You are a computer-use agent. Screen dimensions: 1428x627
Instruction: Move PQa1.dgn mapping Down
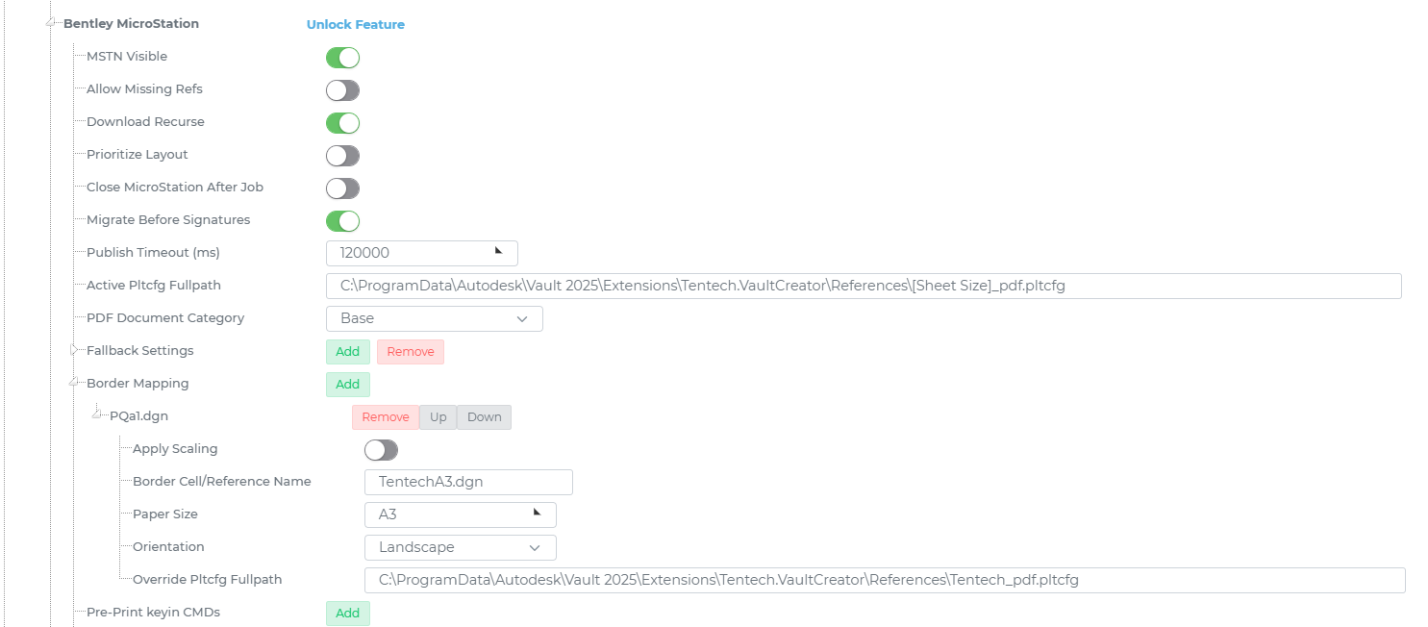[x=484, y=417]
